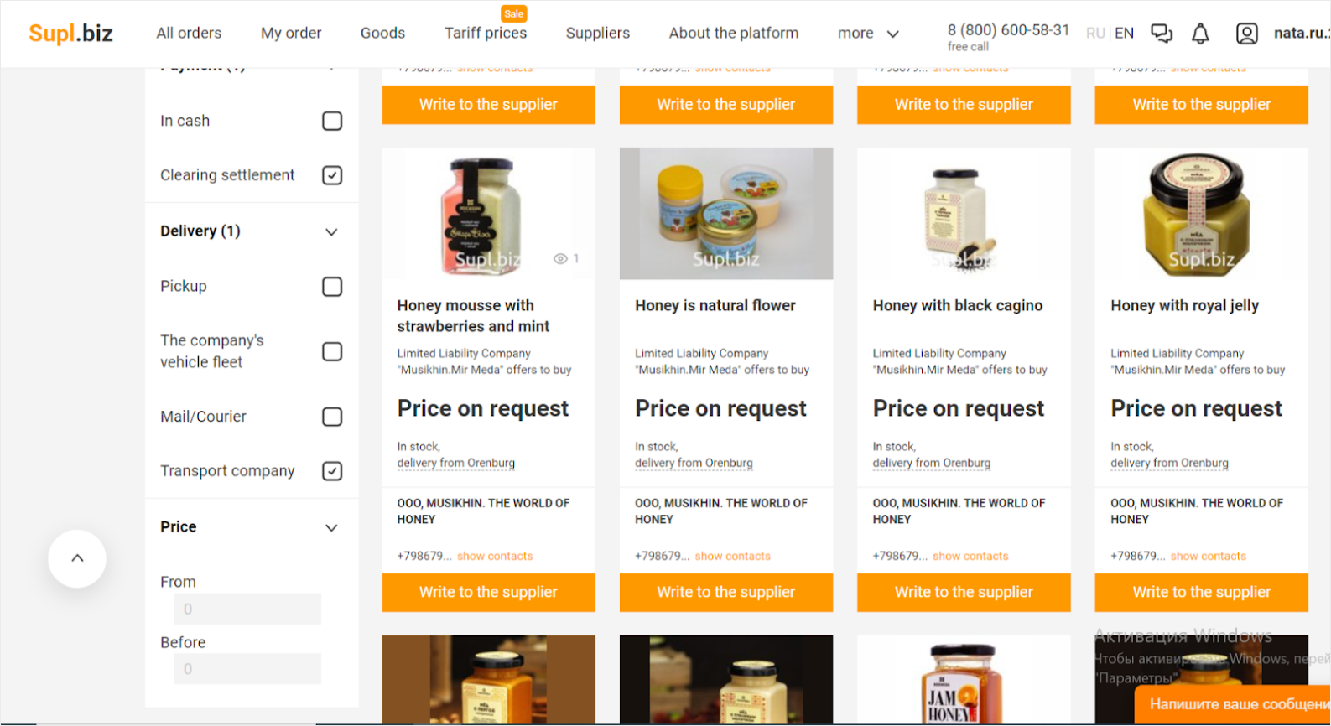Screen dimensions: 1331x726
Task: Click the price From input field
Action: point(247,609)
